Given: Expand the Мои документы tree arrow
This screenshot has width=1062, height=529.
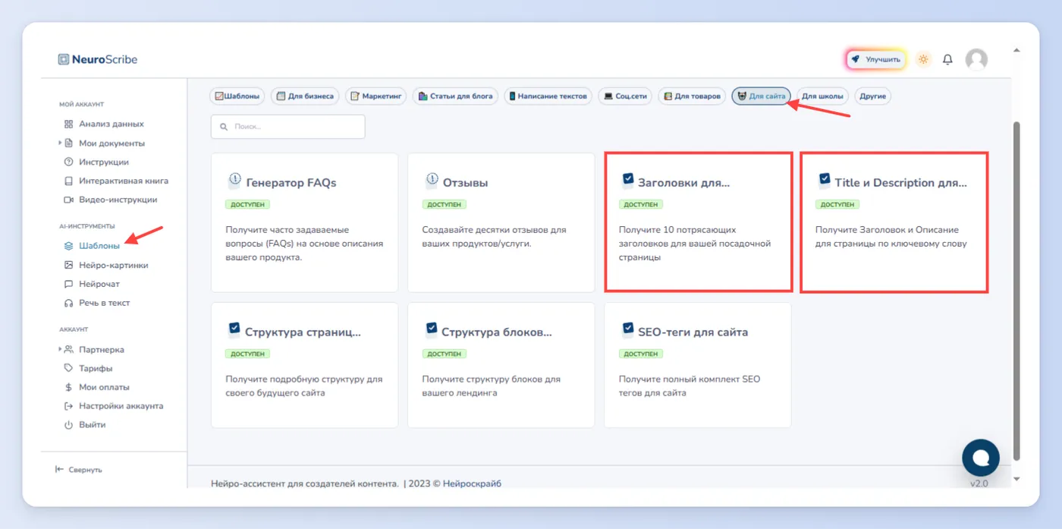Looking at the screenshot, I should 60,143.
